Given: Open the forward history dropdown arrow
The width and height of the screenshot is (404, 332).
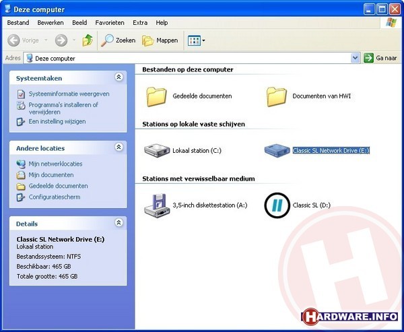Looking at the screenshot, I should click(74, 40).
